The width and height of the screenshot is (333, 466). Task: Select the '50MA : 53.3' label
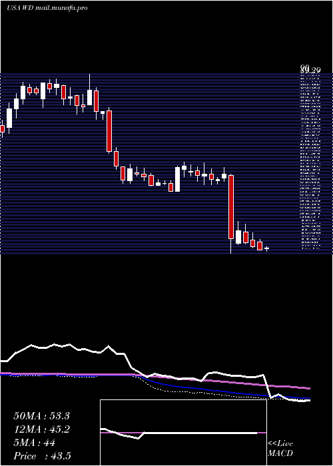41,416
